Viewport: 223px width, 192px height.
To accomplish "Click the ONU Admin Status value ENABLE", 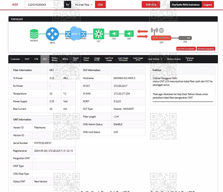I will [118, 124].
